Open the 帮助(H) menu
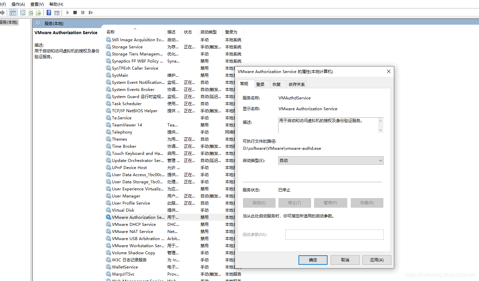 (56, 4)
